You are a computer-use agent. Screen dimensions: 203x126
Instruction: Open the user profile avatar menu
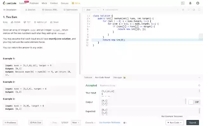coord(198,3)
